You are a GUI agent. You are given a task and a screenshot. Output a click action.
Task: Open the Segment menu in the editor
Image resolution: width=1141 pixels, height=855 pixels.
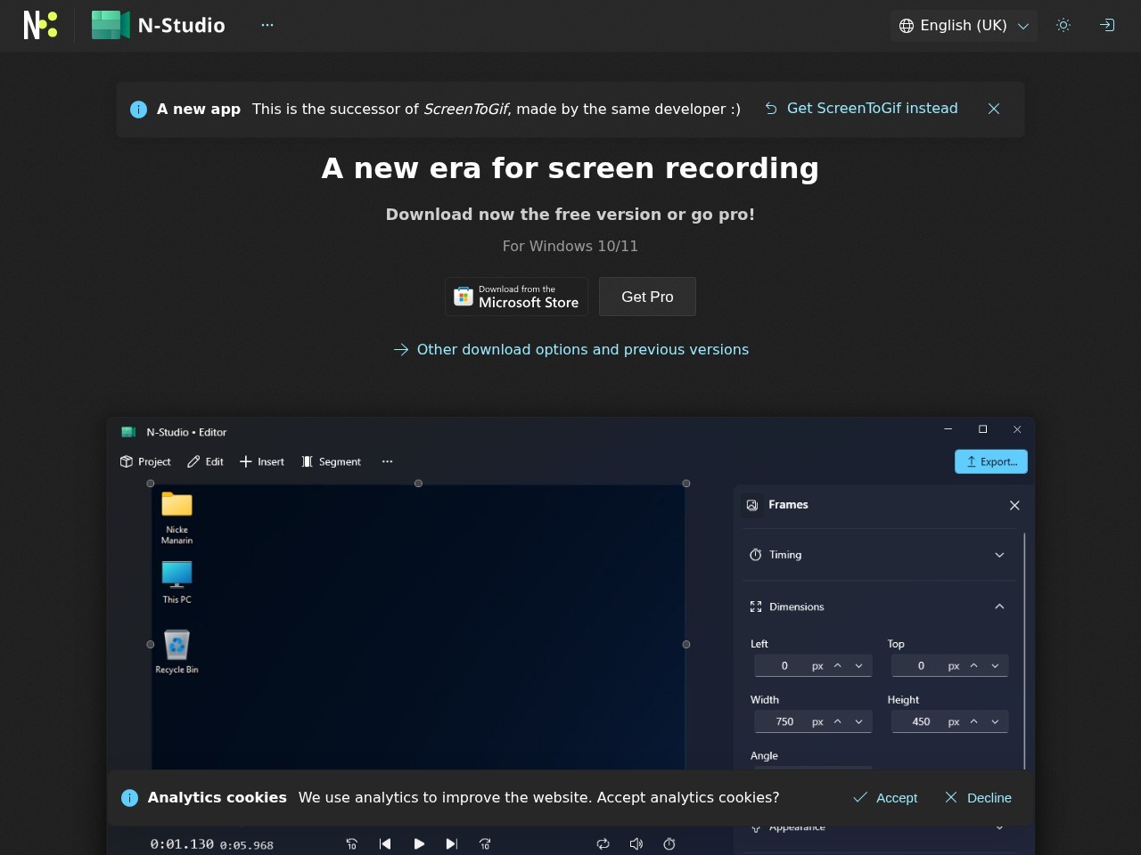(x=332, y=461)
